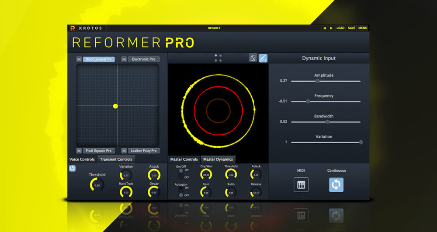437x232 pixels.
Task: Click the Ratio knob
Action: point(231,192)
